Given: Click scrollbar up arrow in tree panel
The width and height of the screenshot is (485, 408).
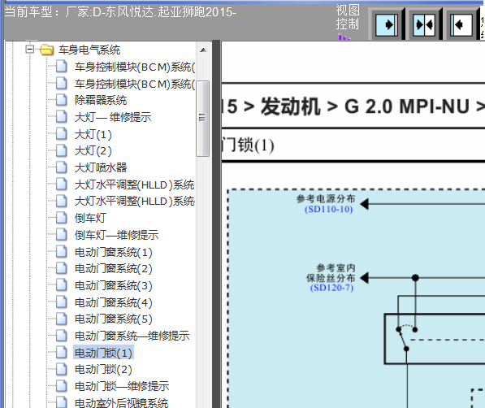Looking at the screenshot, I should pos(203,50).
